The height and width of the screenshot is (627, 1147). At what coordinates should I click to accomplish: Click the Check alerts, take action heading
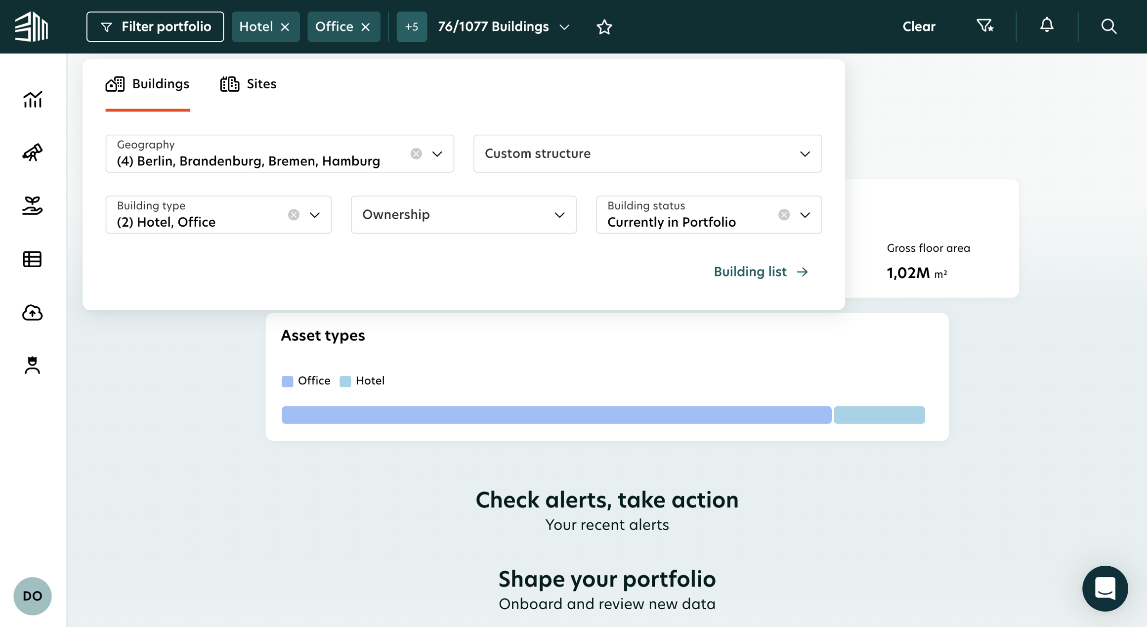click(x=607, y=500)
